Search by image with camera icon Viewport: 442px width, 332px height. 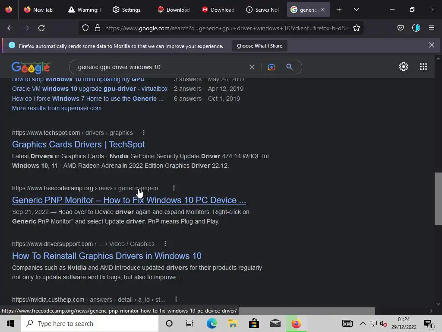[x=271, y=67]
